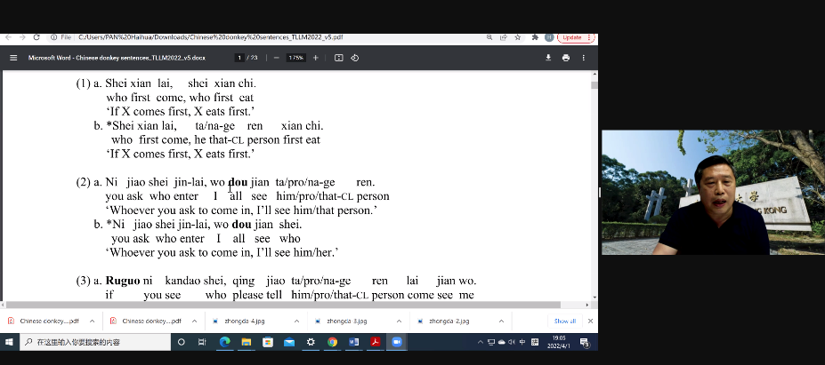Click the fit to page icon
The height and width of the screenshot is (365, 825).
coord(338,58)
